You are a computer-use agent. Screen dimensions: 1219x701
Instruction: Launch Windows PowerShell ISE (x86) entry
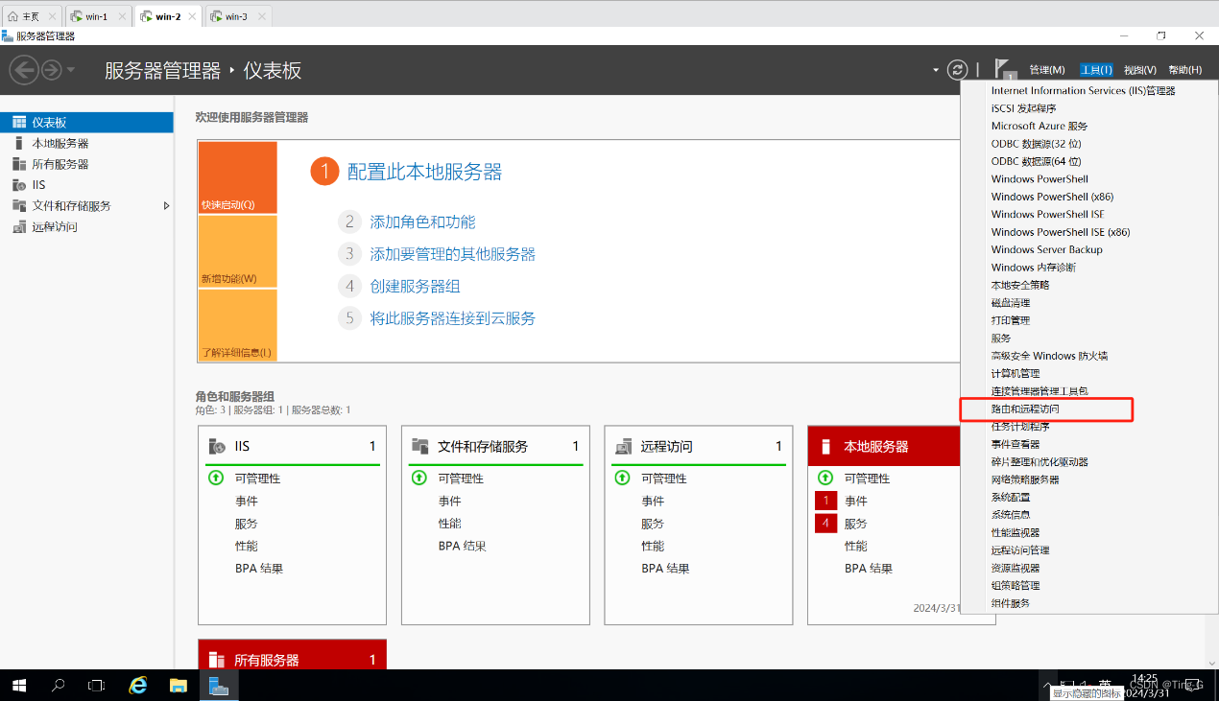(x=1061, y=232)
